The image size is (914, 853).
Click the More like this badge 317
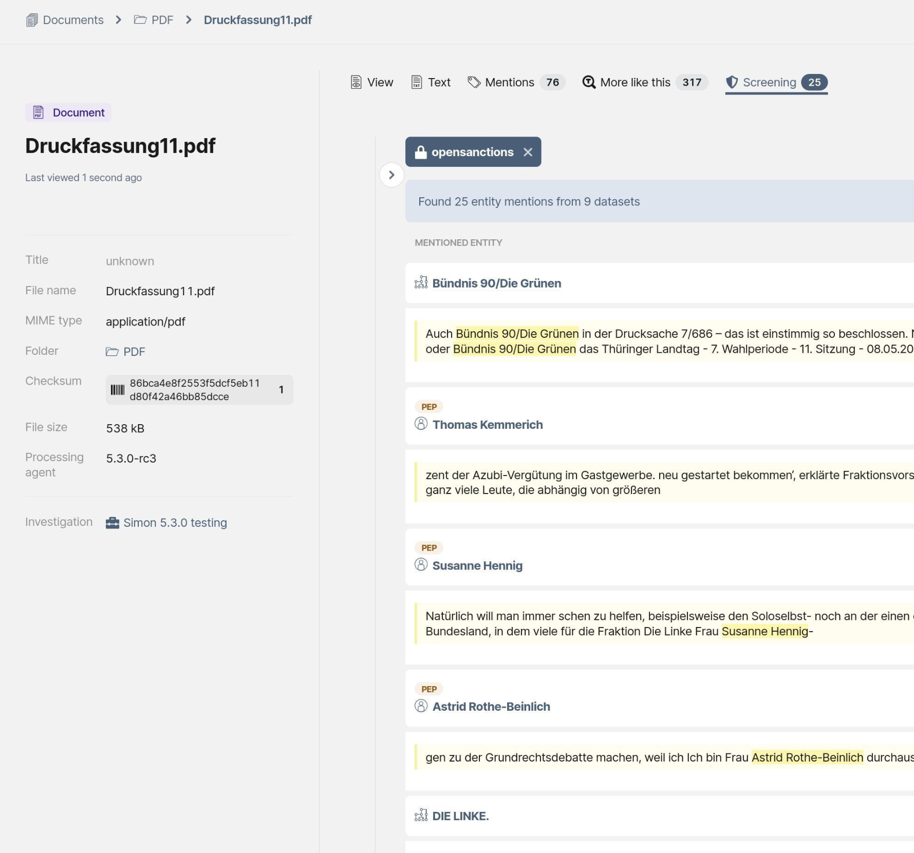click(692, 82)
